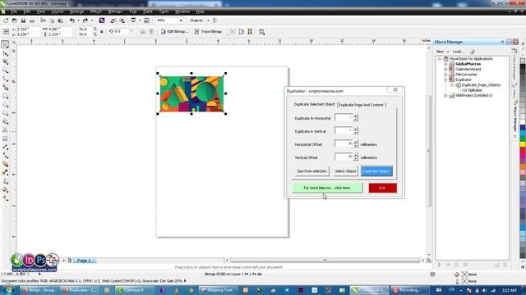Click the Import icon in toolbar
The width and height of the screenshot is (526, 295).
click(113, 20)
